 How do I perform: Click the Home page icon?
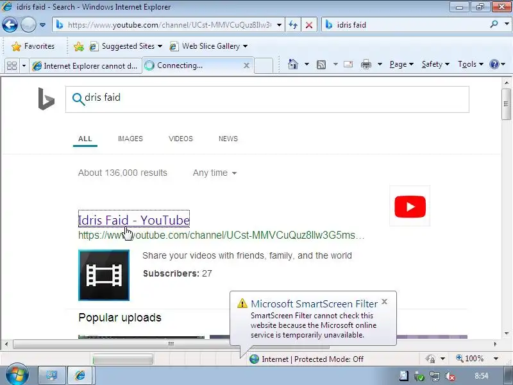coord(293,64)
